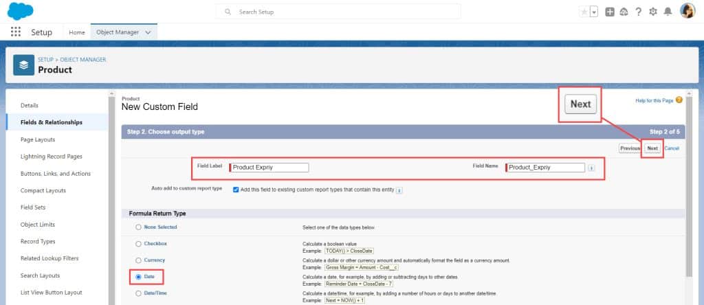Open Page Layouts in sidebar
The height and width of the screenshot is (305, 704).
[38, 139]
